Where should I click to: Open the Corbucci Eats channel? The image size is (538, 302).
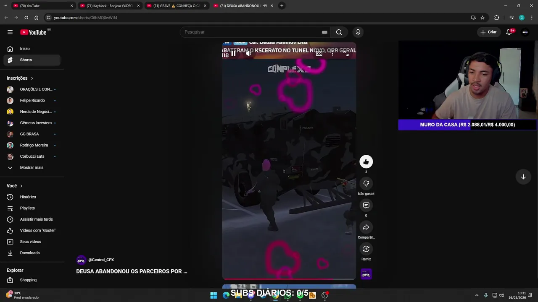pos(32,156)
